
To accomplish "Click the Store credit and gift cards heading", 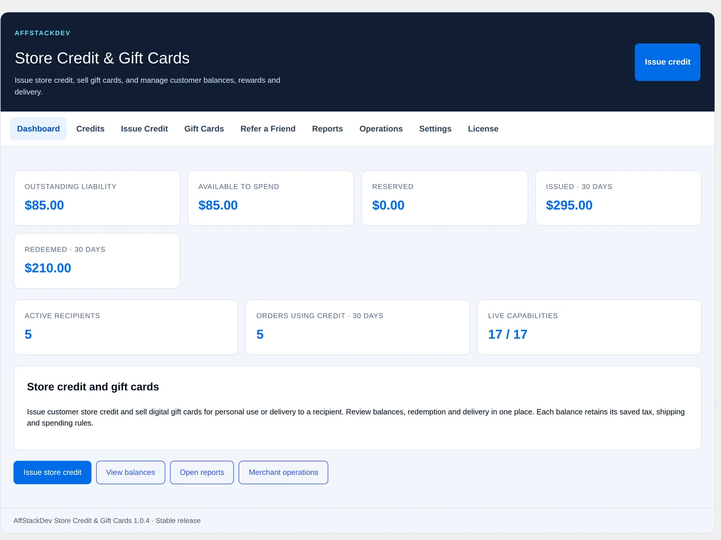I will coord(93,387).
